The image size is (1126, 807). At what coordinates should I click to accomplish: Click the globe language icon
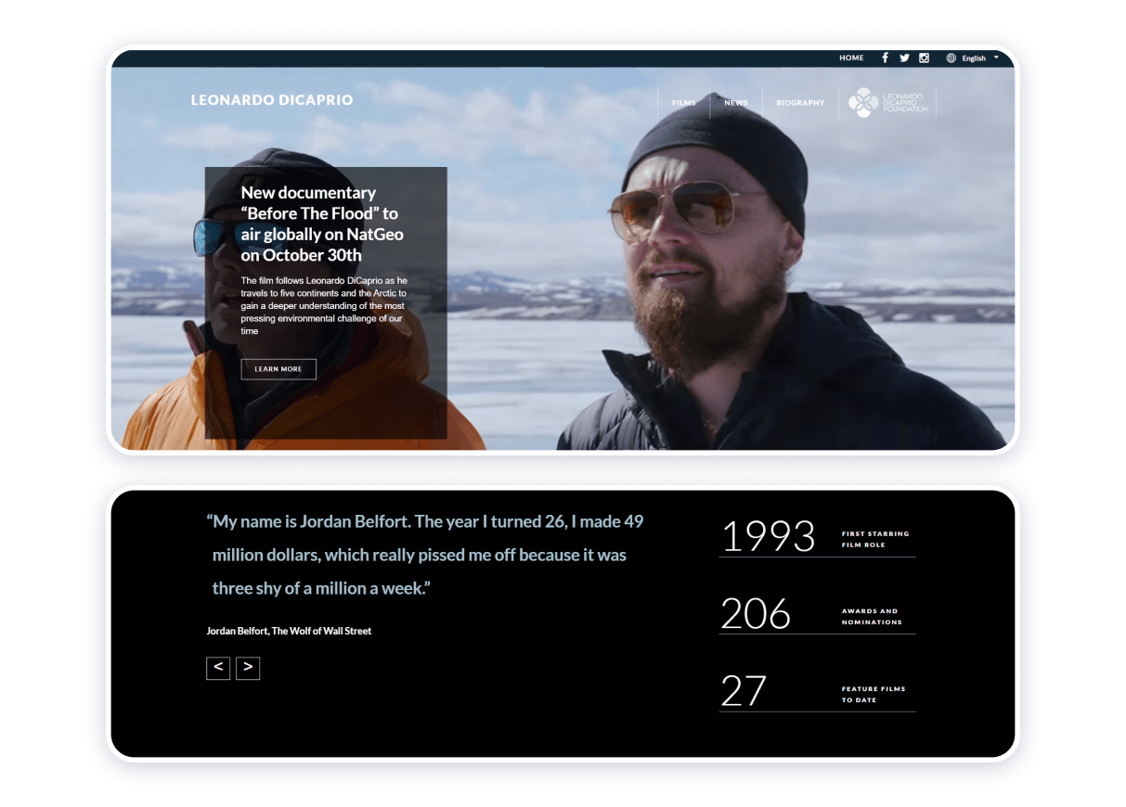(951, 58)
